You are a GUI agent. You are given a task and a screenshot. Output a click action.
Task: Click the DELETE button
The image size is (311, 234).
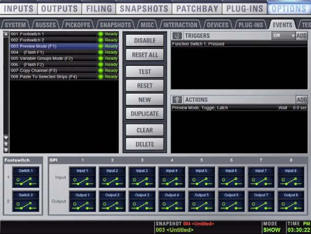click(x=145, y=144)
